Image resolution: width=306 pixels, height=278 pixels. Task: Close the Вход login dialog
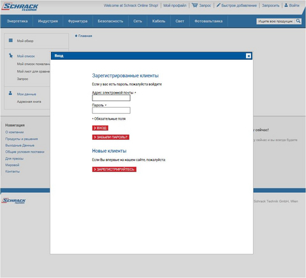point(249,56)
